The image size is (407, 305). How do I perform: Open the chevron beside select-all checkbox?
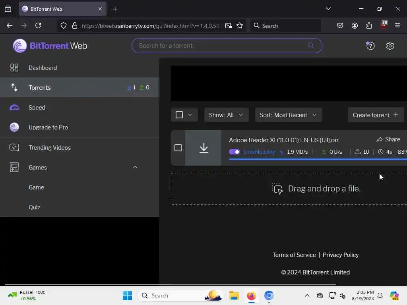pyautogui.click(x=190, y=115)
